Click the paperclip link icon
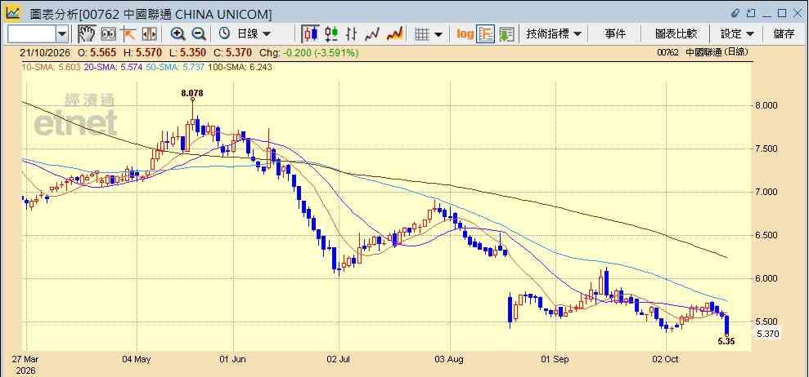 pyautogui.click(x=735, y=13)
